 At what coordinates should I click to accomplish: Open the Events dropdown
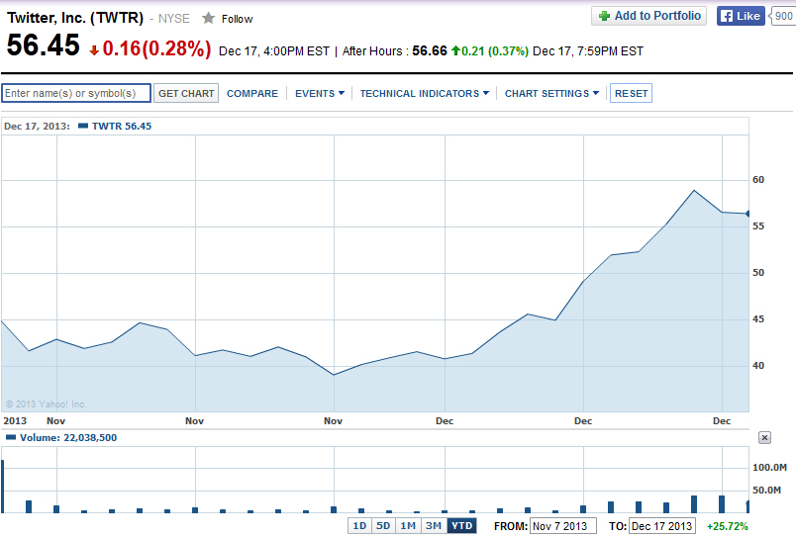pos(320,93)
